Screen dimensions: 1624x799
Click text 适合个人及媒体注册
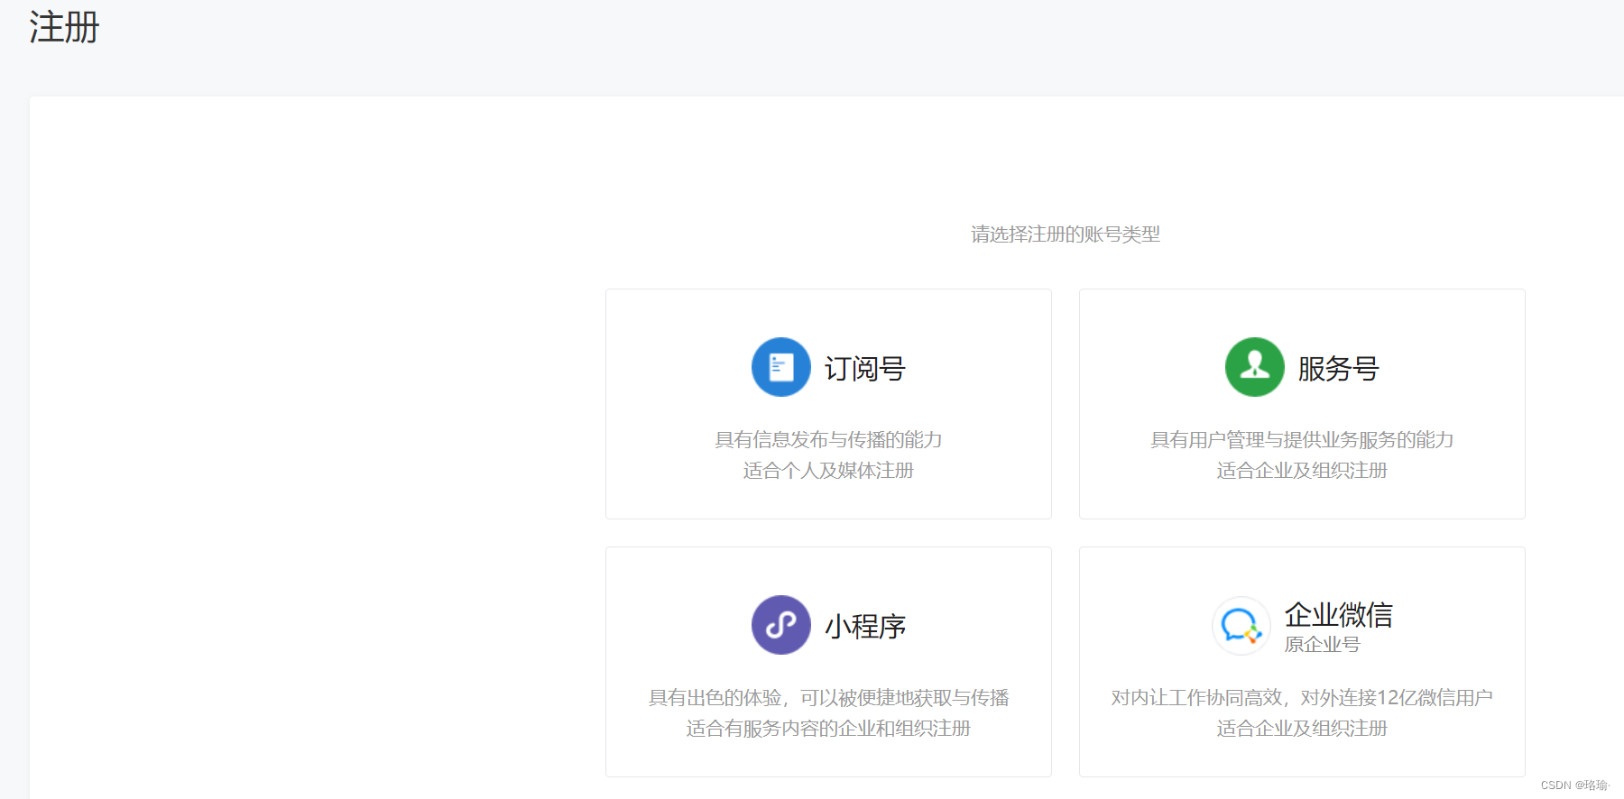click(828, 471)
